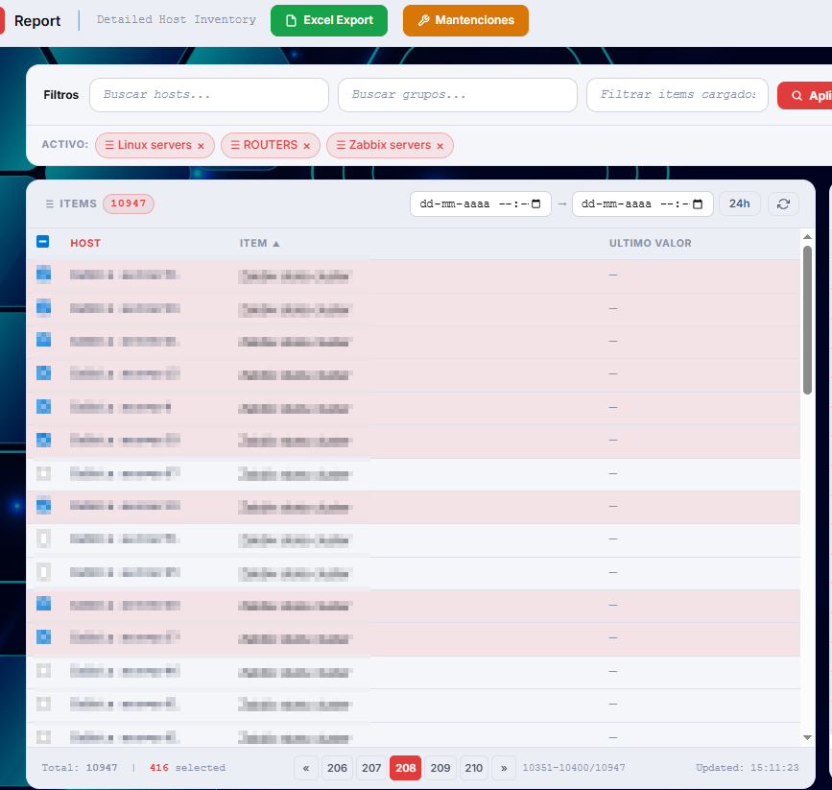Image resolution: width=832 pixels, height=790 pixels.
Task: Open the end date calendar picker icon
Action: [698, 203]
